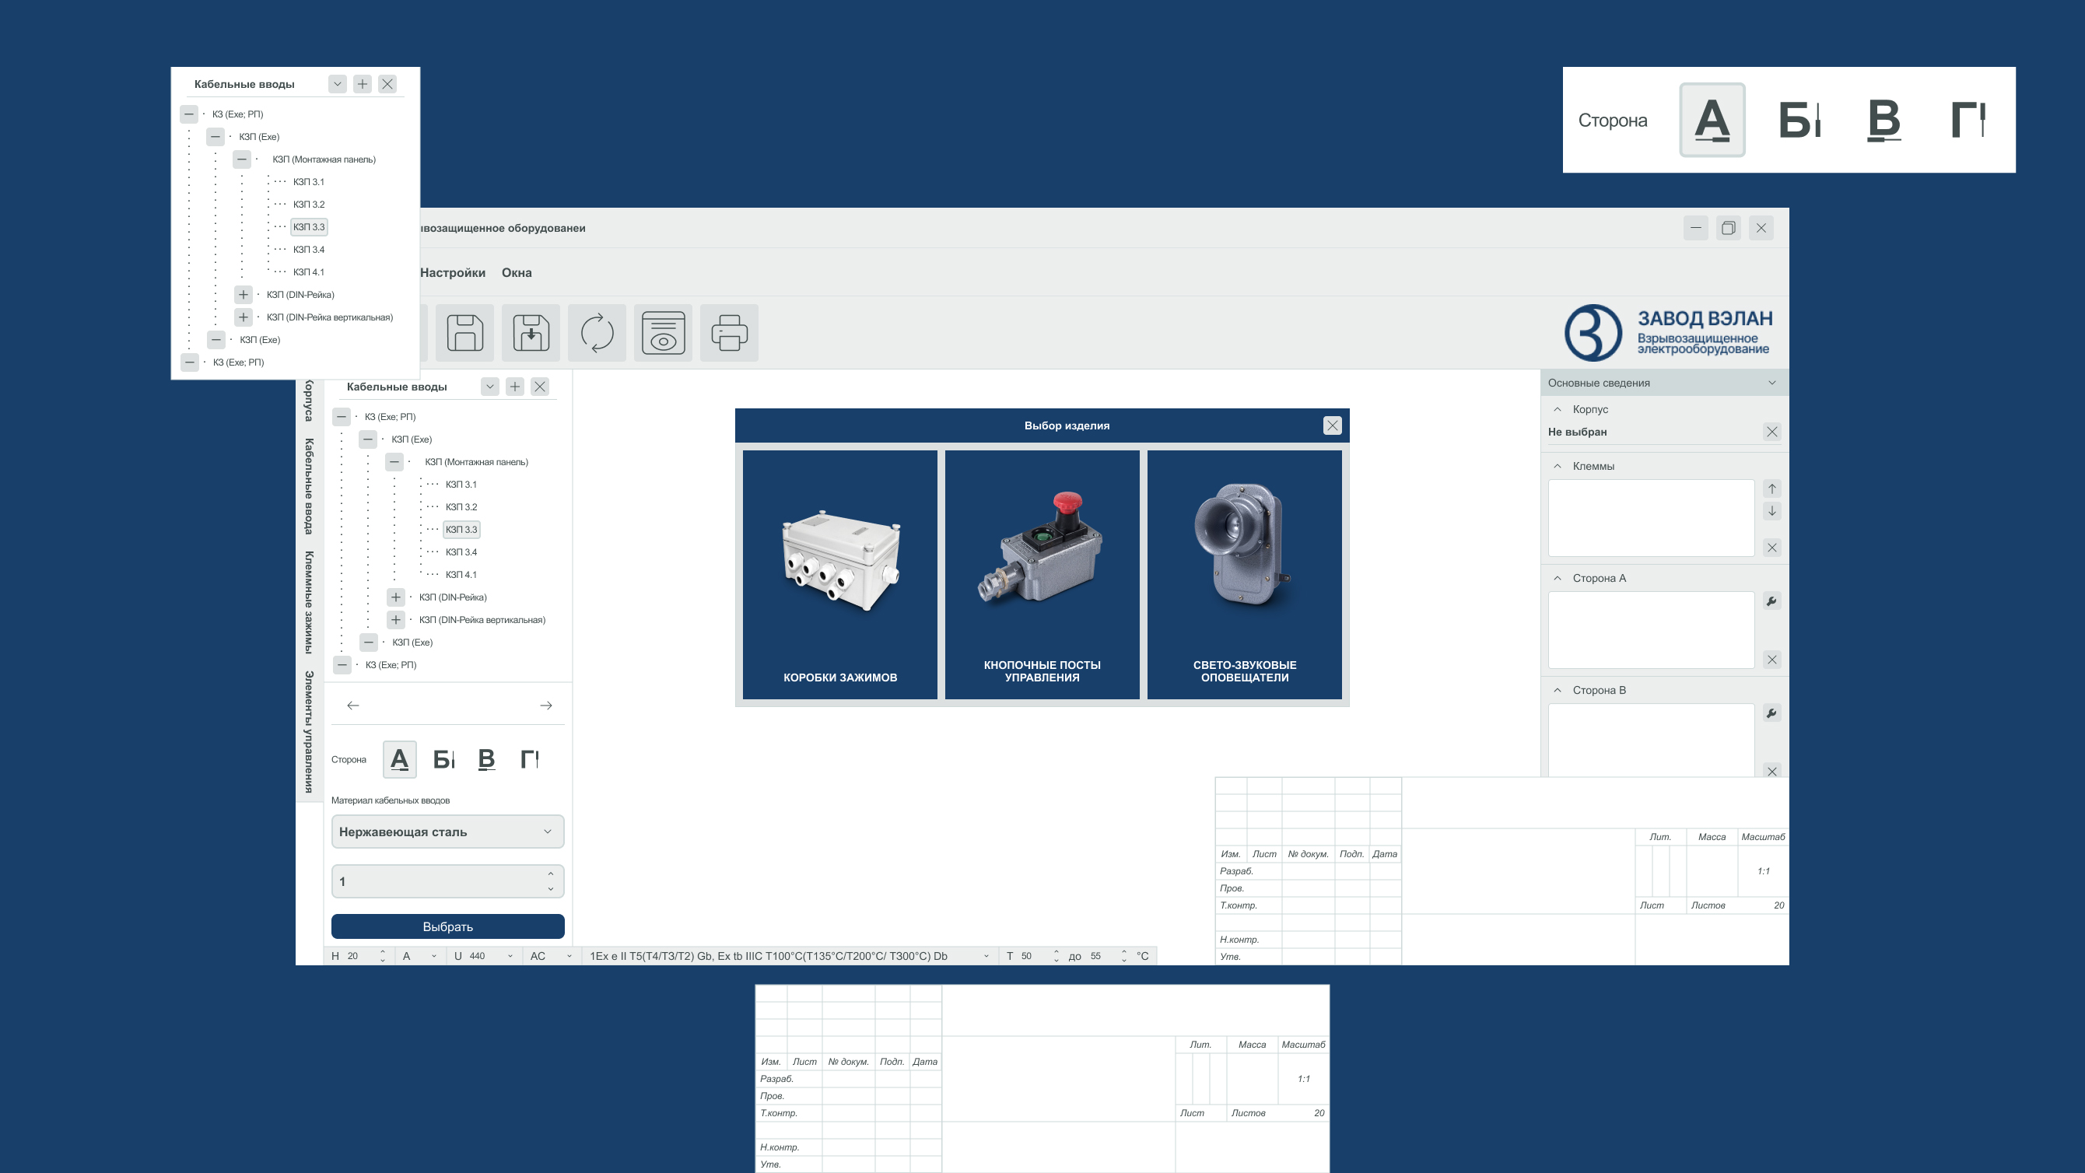Move selected Клеммы item up with arrow

(1771, 489)
